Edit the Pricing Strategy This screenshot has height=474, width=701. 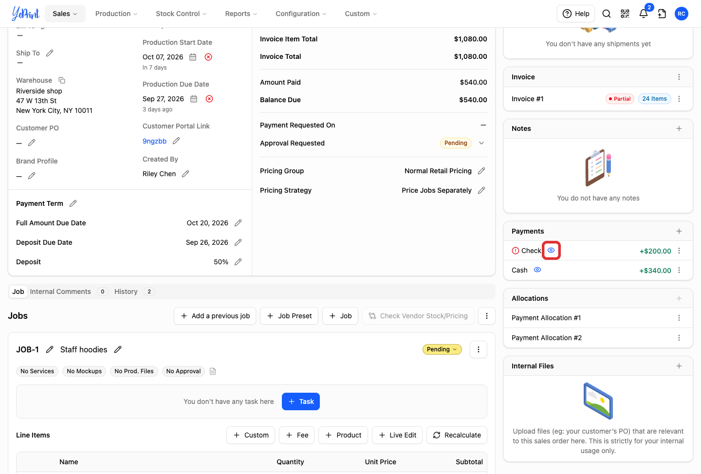(481, 190)
